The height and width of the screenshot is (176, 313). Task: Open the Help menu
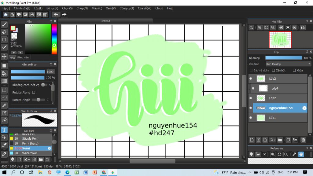click(170, 8)
